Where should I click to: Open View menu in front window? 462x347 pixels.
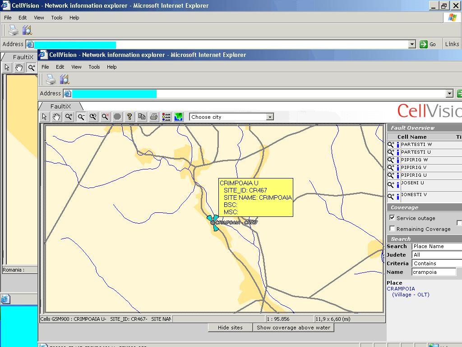[76, 67]
